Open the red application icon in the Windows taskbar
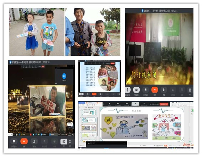Image resolution: width=202 pixels, height=157 pixels. point(31,135)
